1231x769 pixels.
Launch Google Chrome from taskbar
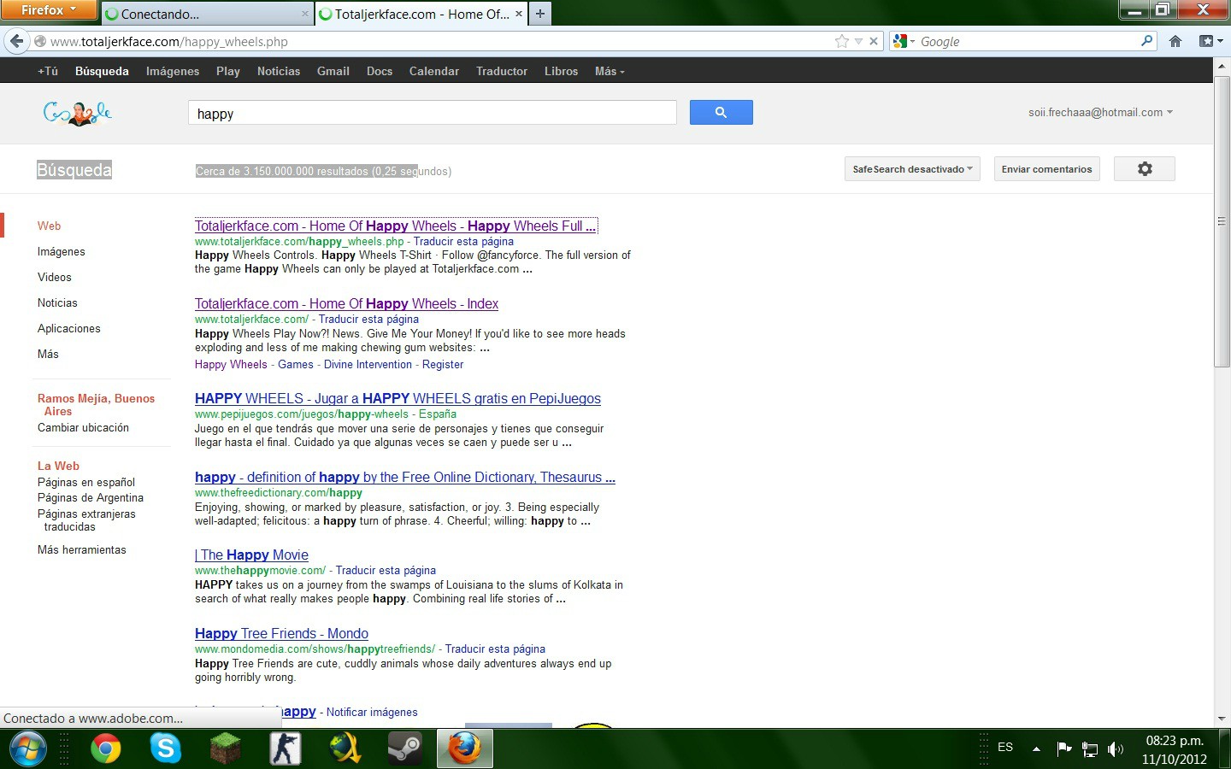(106, 749)
